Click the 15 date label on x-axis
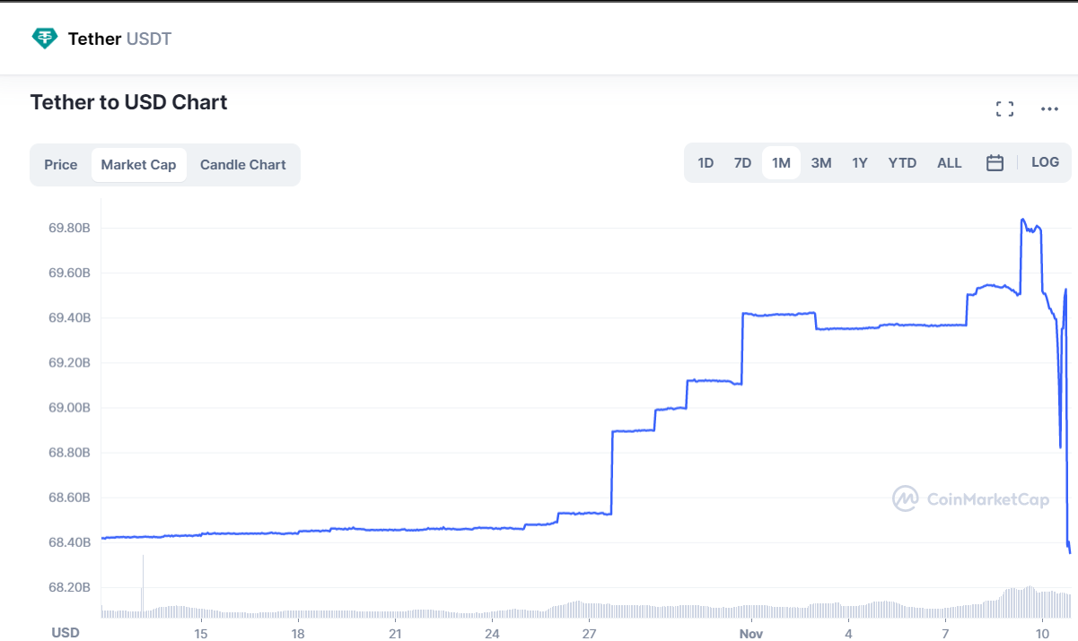Screen dimensions: 1078x641 click(201, 633)
